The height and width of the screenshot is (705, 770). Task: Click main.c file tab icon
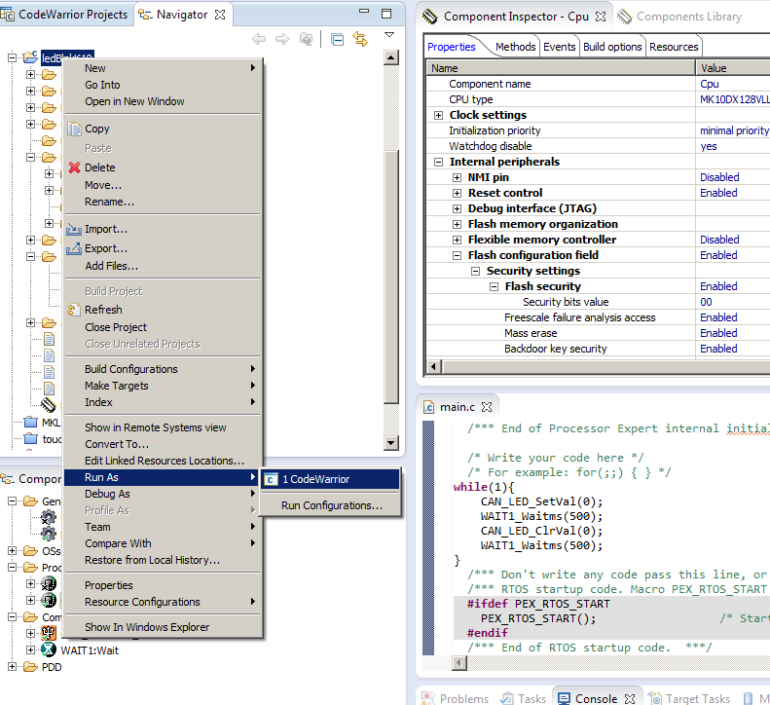[x=429, y=407]
